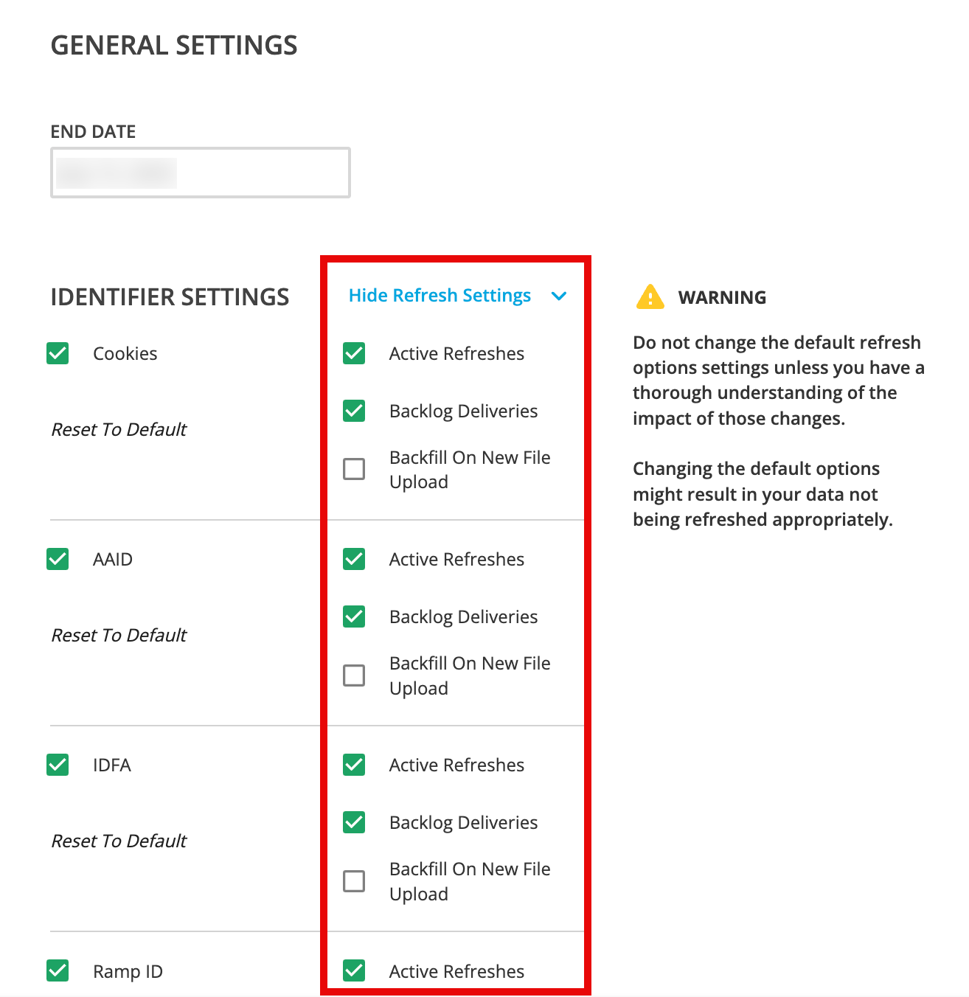Uncheck the Ramp ID identifier checkbox
This screenshot has height=997, width=969.
click(58, 970)
